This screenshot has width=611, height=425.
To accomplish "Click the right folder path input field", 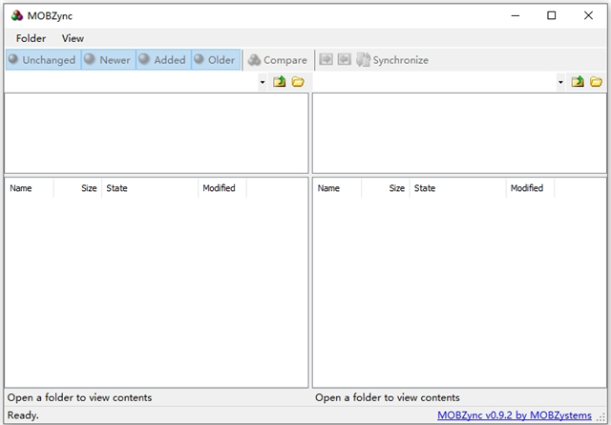I will pos(434,82).
